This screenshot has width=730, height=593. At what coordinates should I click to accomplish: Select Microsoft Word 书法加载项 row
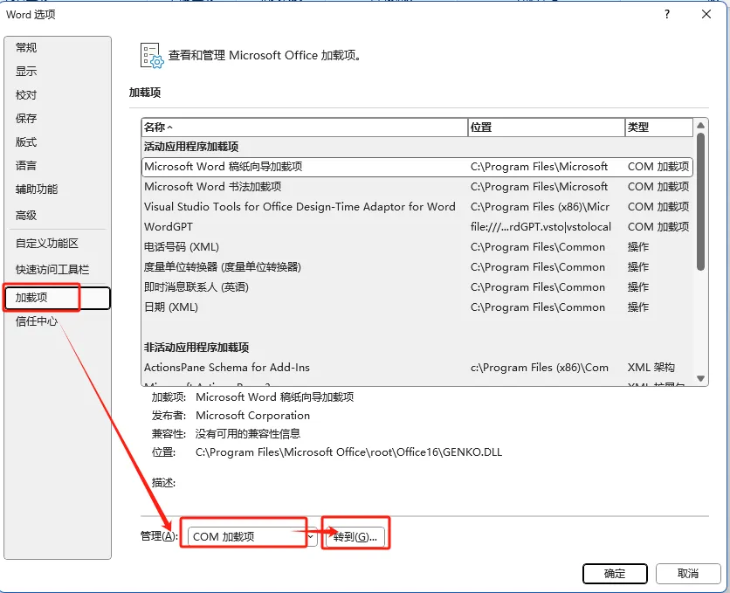point(417,187)
